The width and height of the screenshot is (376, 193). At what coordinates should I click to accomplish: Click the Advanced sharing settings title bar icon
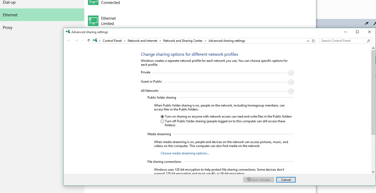coord(68,32)
